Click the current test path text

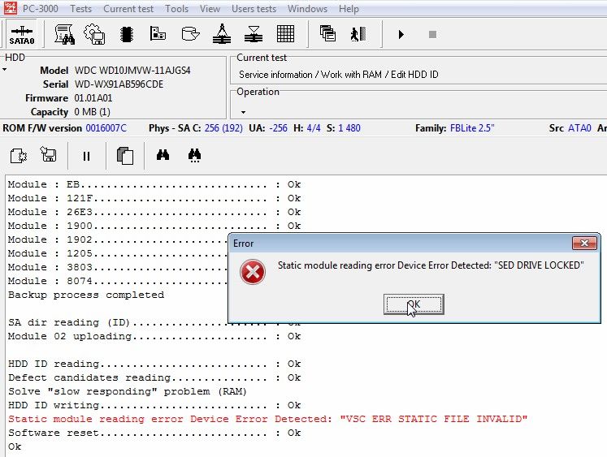(x=338, y=74)
